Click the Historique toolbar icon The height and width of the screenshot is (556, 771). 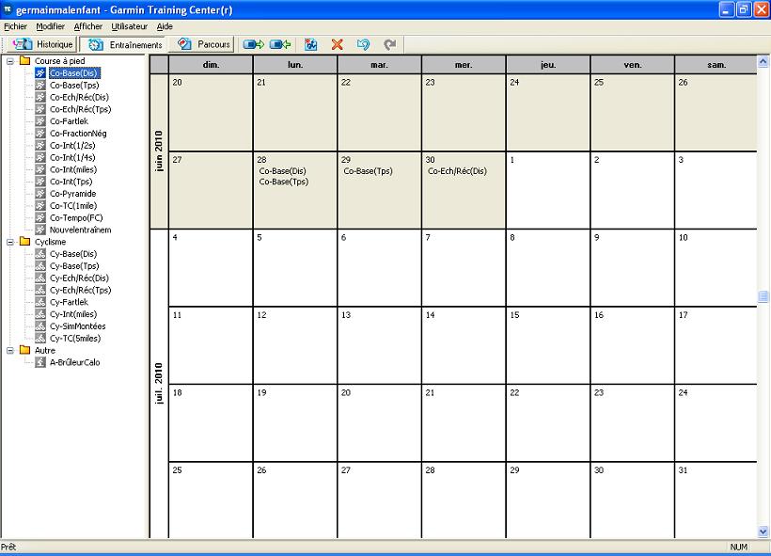[23, 44]
